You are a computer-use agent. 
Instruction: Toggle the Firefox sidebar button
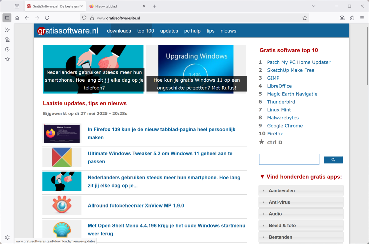(x=7, y=18)
